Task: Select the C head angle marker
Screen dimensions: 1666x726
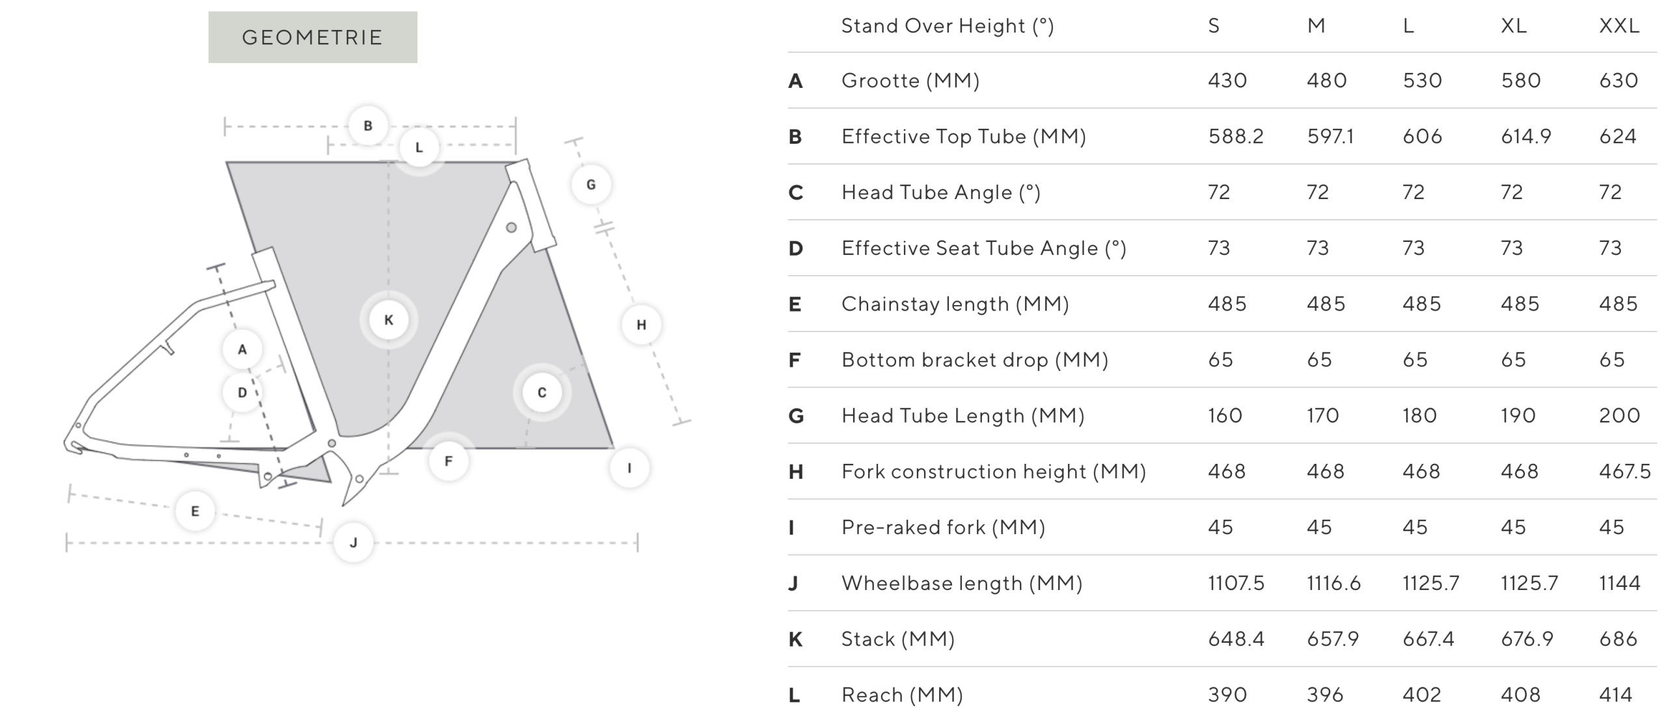Action: pos(541,393)
